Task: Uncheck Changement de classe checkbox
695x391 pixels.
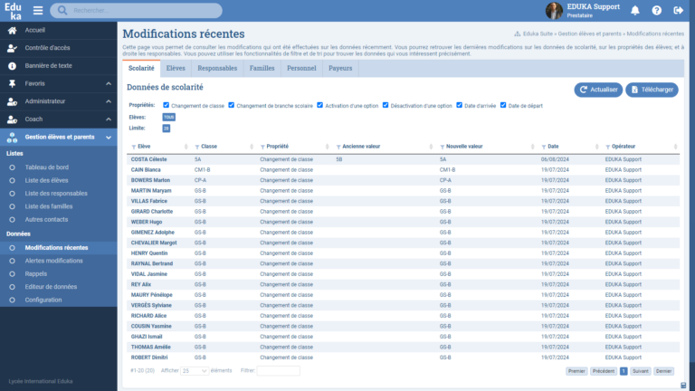Action: tap(164, 105)
